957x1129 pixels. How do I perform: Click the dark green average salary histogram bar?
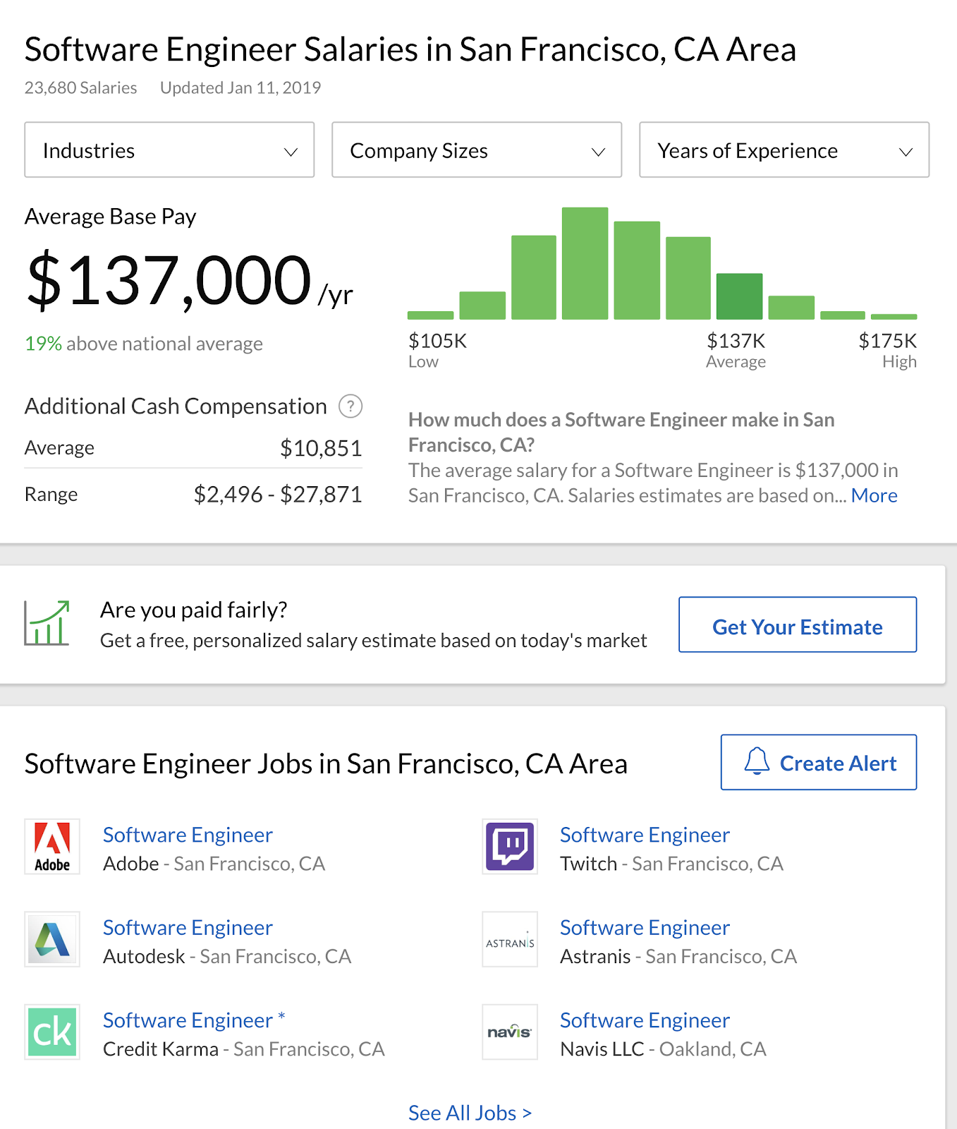(x=739, y=296)
